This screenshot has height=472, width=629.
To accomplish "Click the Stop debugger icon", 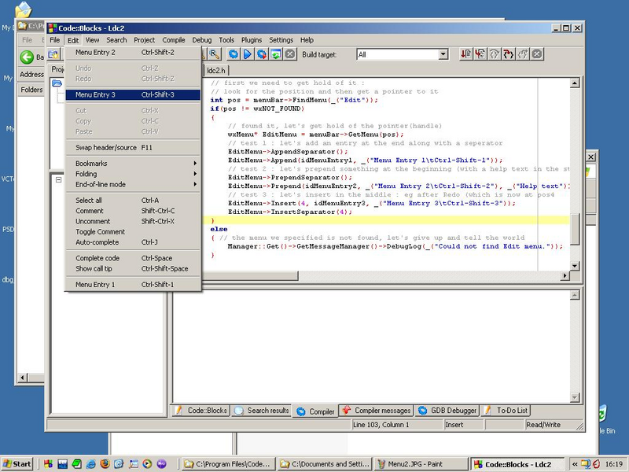I will (x=537, y=53).
